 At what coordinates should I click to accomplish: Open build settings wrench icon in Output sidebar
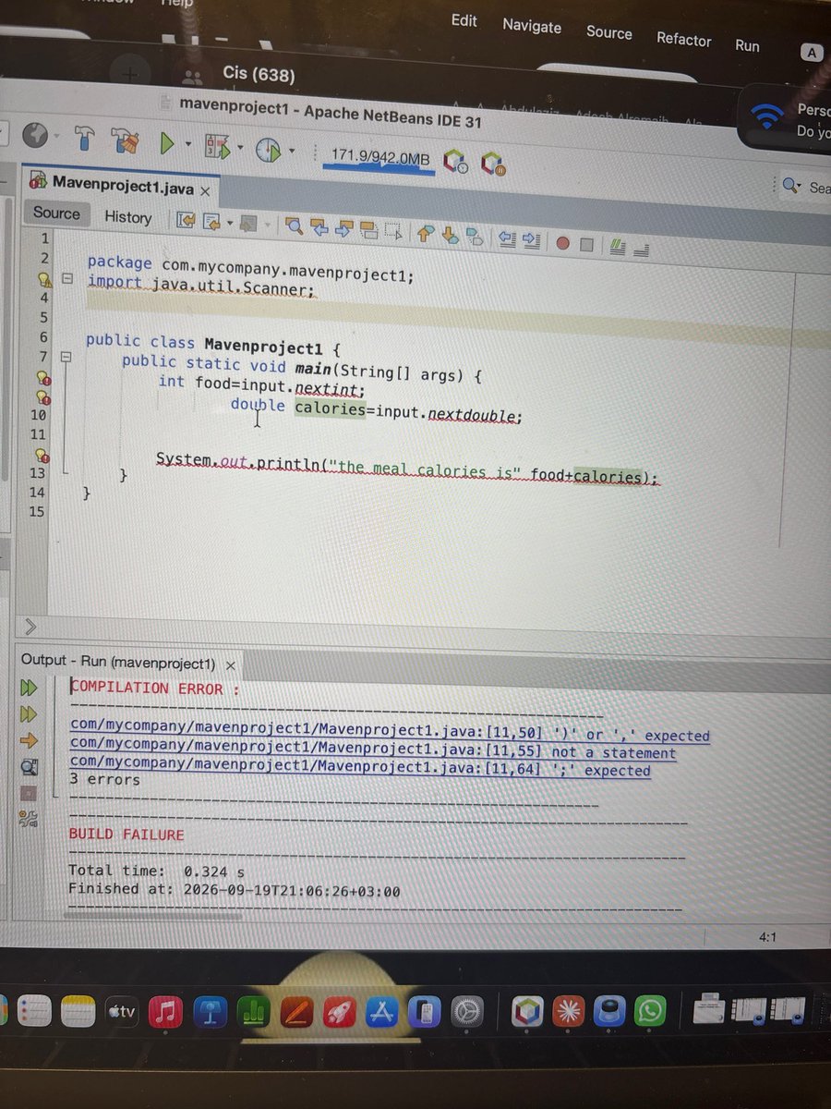point(29,818)
